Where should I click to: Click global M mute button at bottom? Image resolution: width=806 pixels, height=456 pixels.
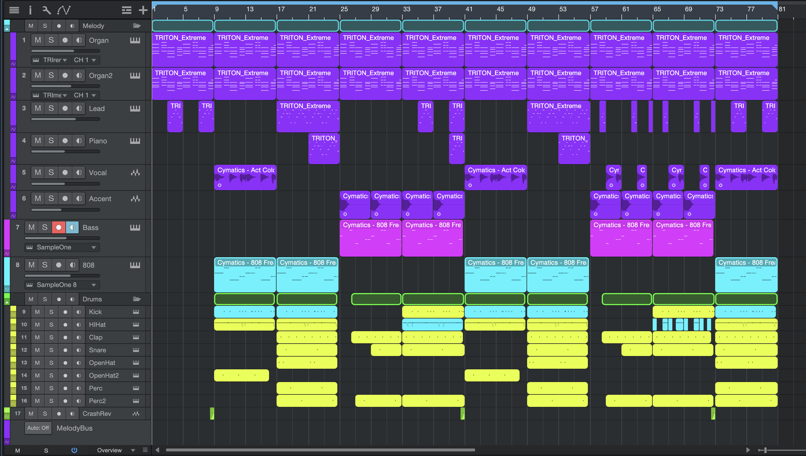(18, 450)
